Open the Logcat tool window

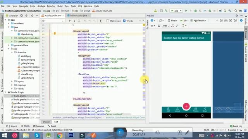click(x=12, y=126)
